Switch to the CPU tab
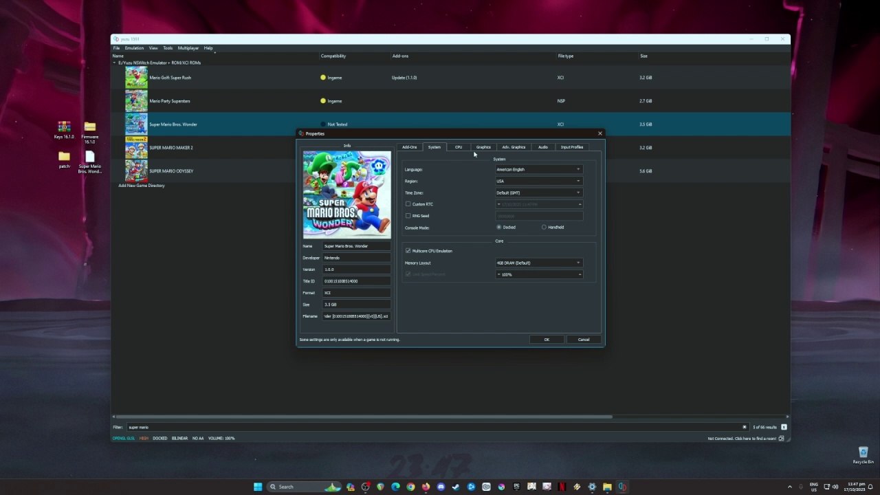 (459, 147)
